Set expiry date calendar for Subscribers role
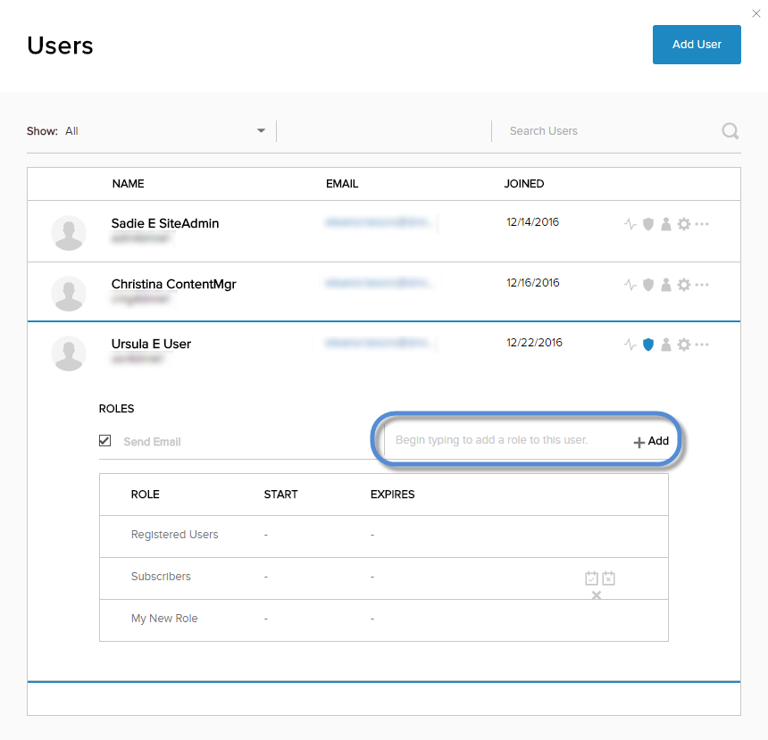The height and width of the screenshot is (740, 768). pos(609,578)
